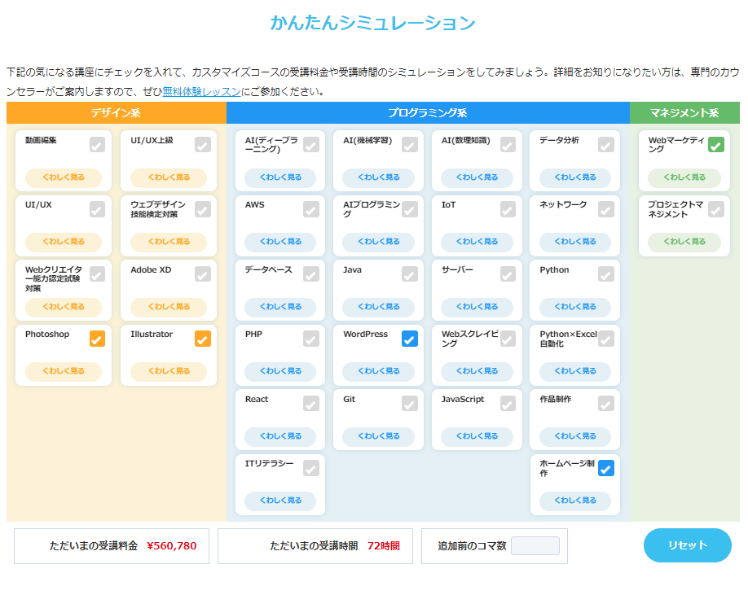
Task: Tick the データベース checkbox
Action: (311, 274)
